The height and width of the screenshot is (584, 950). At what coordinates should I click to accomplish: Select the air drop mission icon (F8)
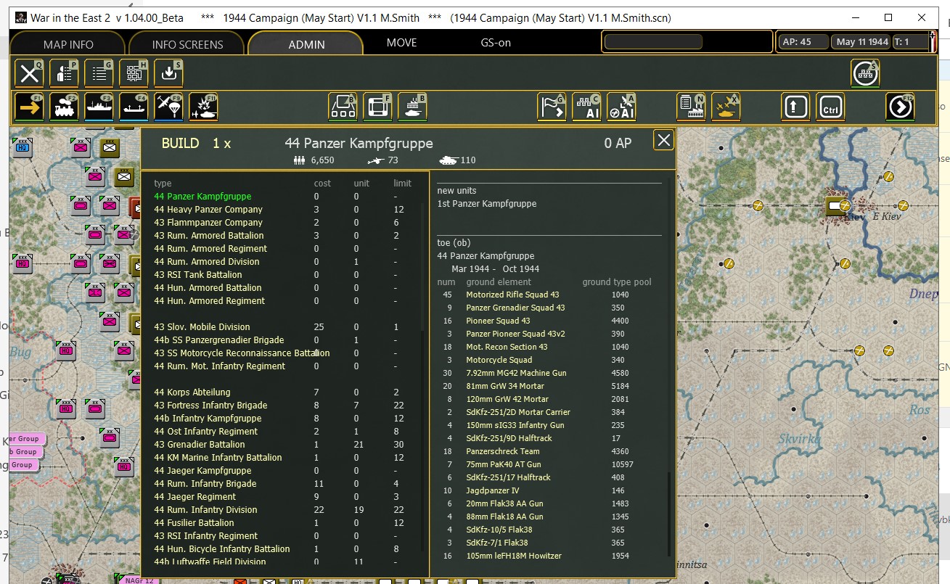pyautogui.click(x=167, y=107)
